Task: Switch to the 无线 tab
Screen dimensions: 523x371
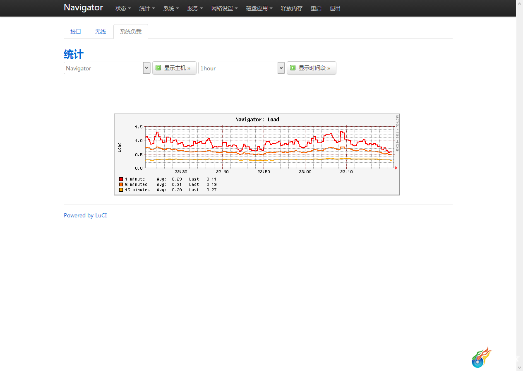Action: (x=101, y=31)
